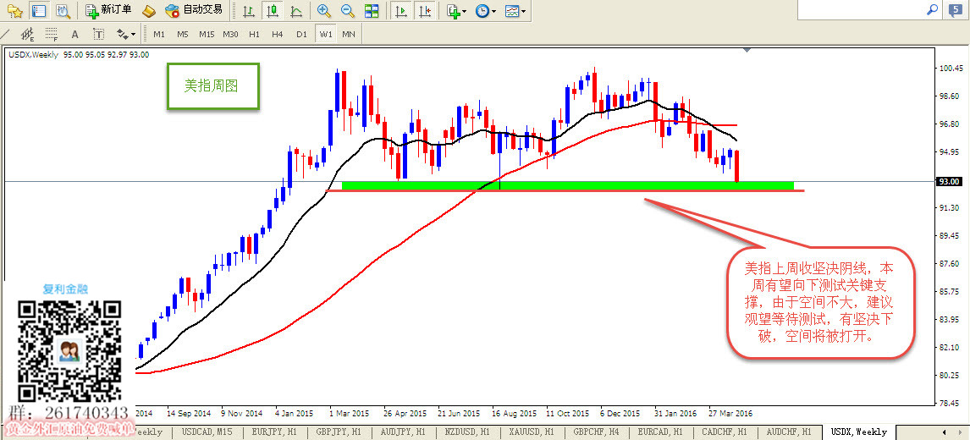Zoom in on the chart
Image resolution: width=970 pixels, height=440 pixels.
pyautogui.click(x=323, y=10)
